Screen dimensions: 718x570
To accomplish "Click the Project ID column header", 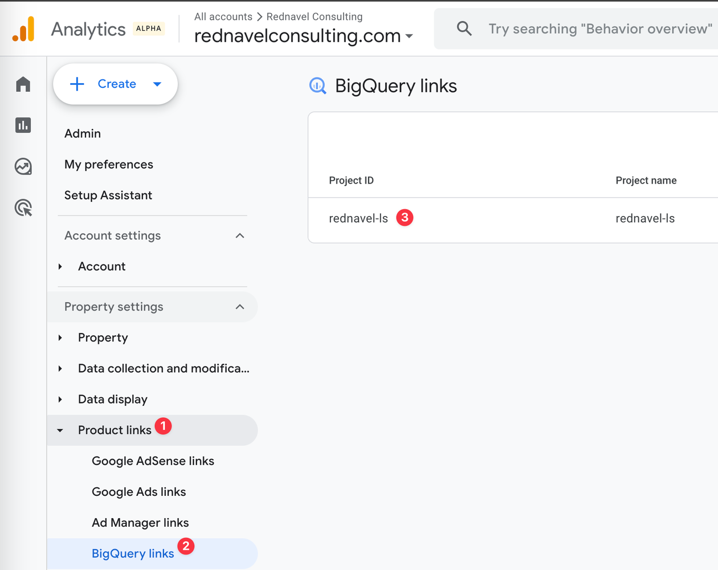I will (x=352, y=180).
